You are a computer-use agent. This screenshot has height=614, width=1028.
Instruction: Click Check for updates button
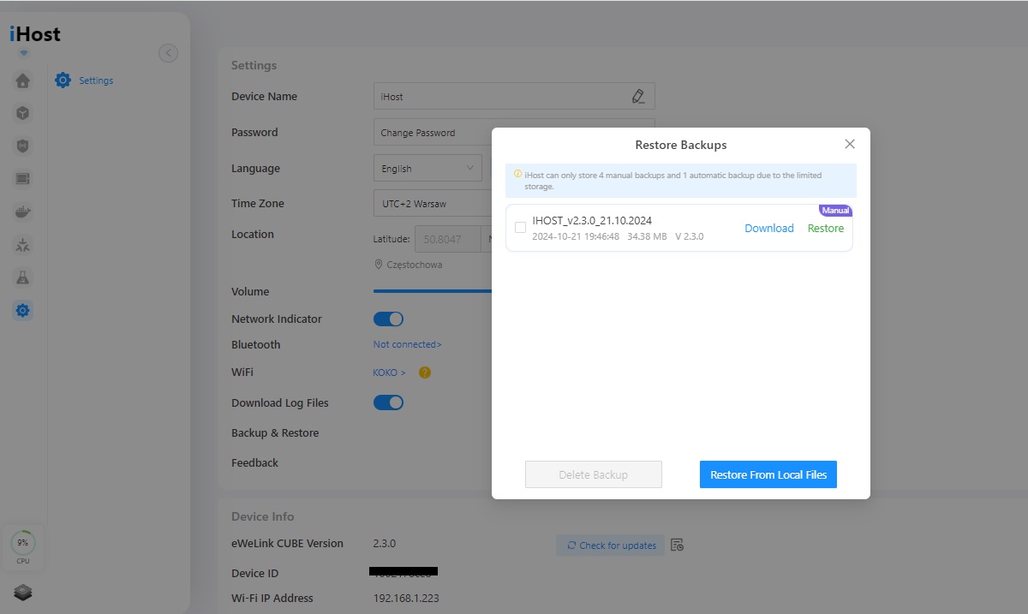pyautogui.click(x=611, y=545)
